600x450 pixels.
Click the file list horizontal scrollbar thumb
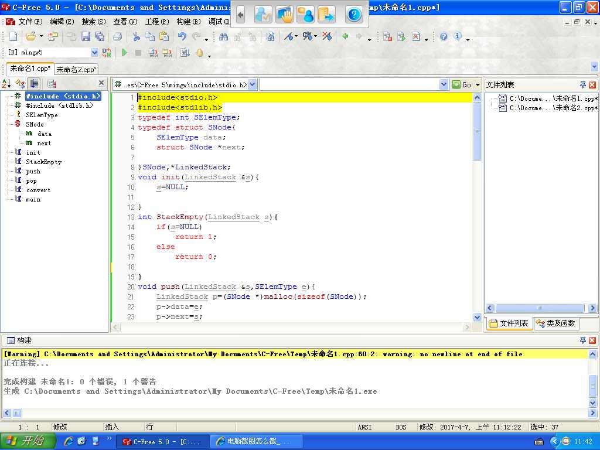[x=540, y=308]
